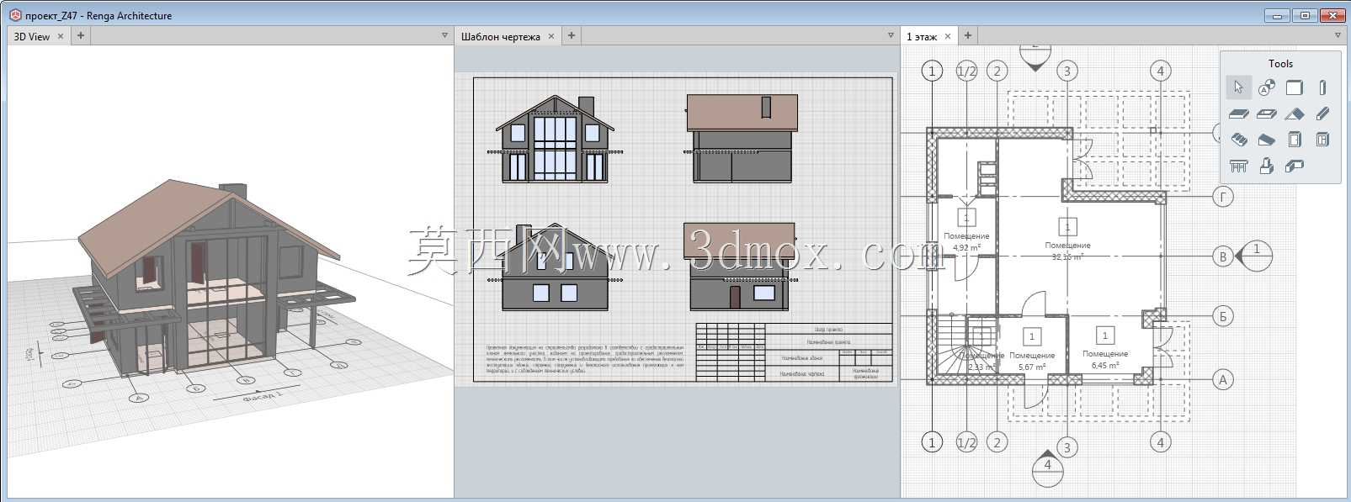This screenshot has width=1351, height=502.
Task: Click the title block table on drawing sheet
Action: click(794, 352)
